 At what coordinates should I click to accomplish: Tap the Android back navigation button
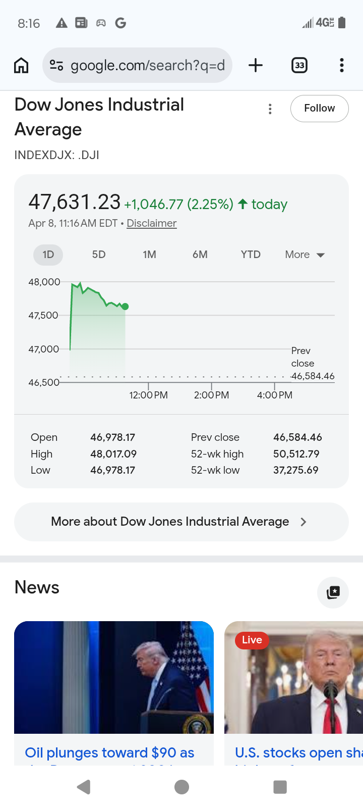click(x=84, y=787)
